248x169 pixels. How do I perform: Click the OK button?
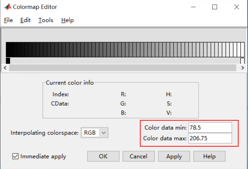[x=103, y=156]
